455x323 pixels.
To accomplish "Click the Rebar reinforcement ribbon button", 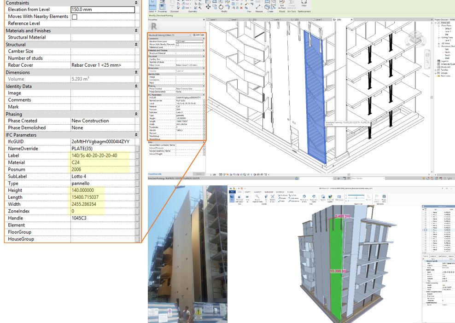I will point(304,4).
